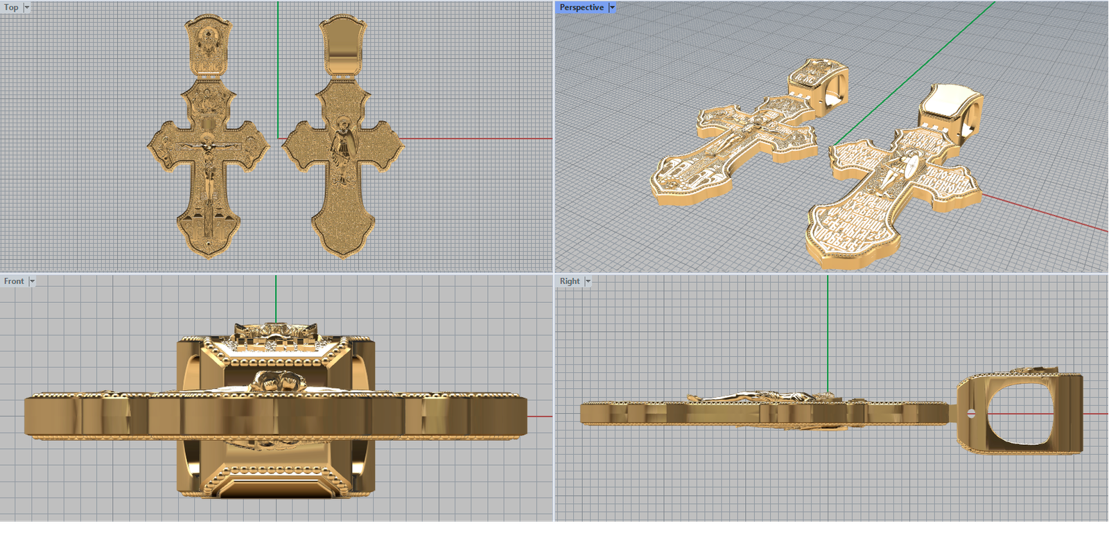The image size is (1109, 535).
Task: Open the Top viewport dropdown arrow
Action: (x=27, y=8)
